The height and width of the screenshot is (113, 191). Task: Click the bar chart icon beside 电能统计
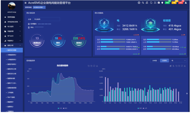coord(5,41)
